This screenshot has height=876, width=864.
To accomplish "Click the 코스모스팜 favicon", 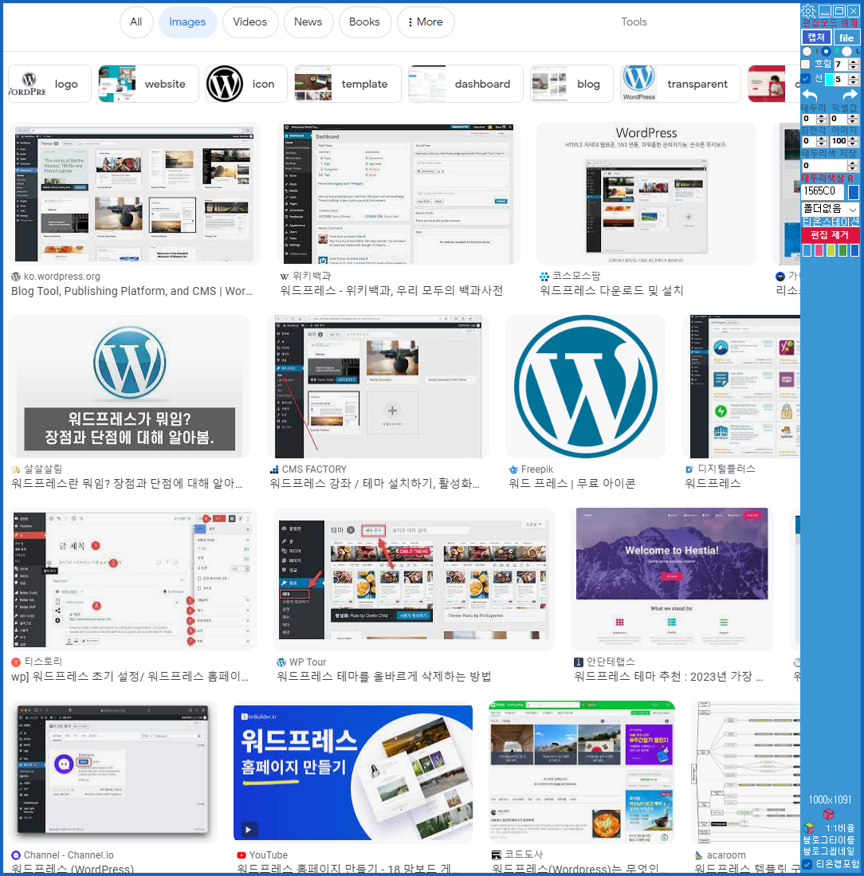I will (x=544, y=276).
